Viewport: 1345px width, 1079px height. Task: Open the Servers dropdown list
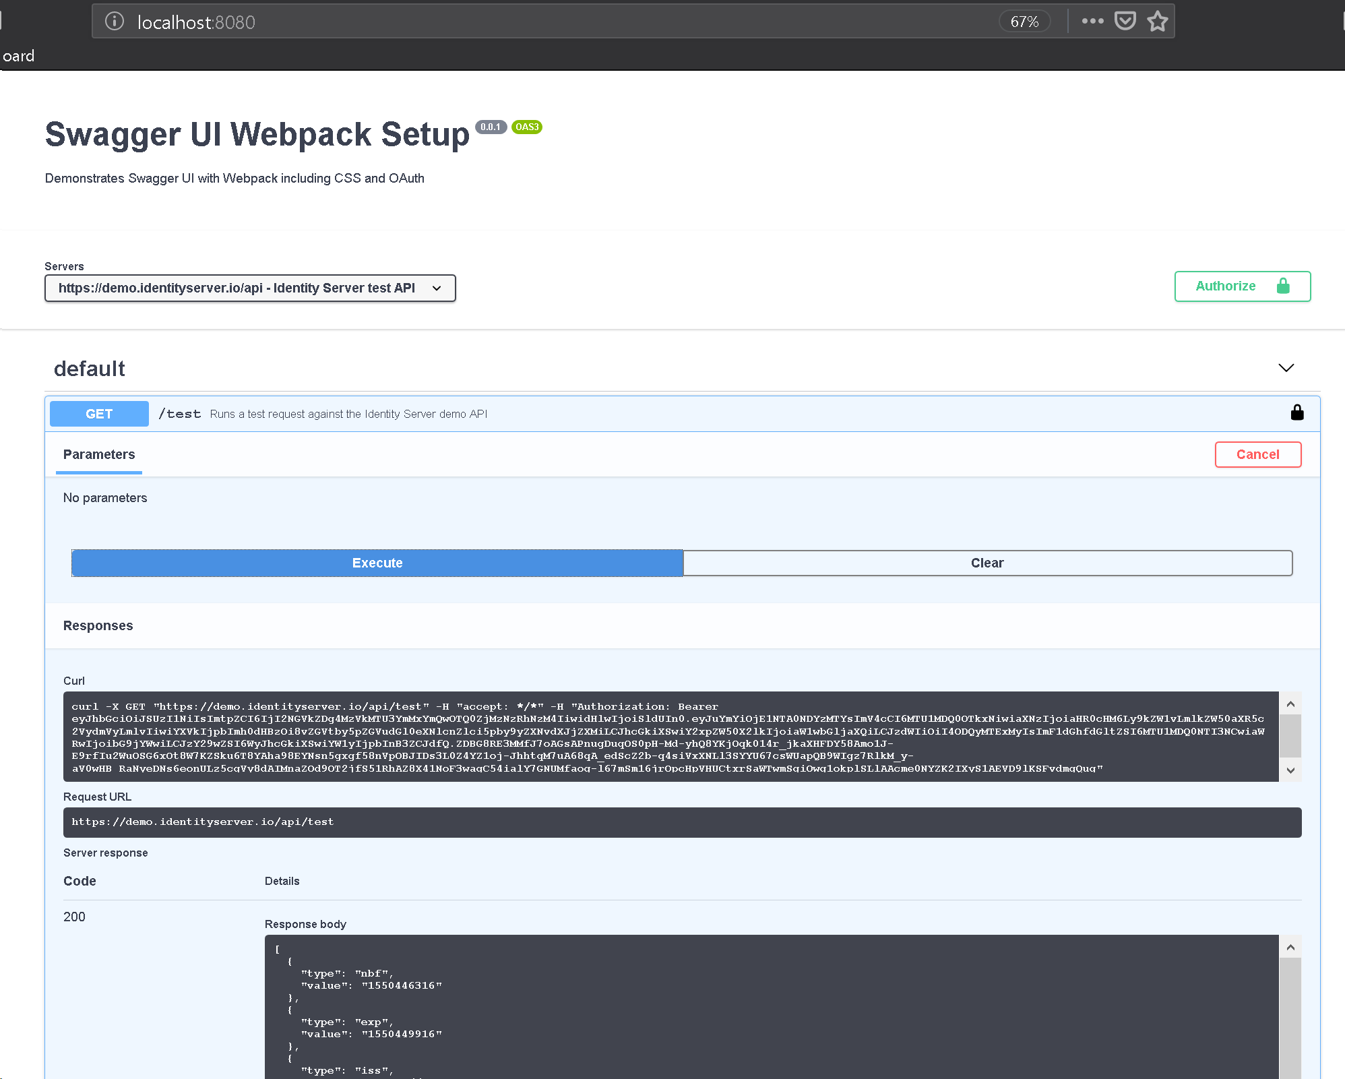pos(250,288)
